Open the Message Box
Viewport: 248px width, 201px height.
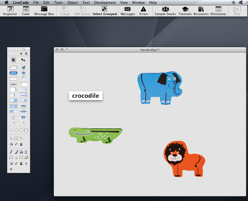coord(44,11)
